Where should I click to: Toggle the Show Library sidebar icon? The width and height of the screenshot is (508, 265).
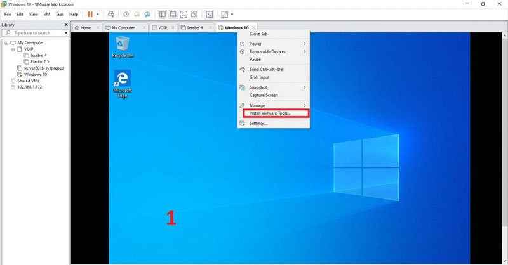163,14
